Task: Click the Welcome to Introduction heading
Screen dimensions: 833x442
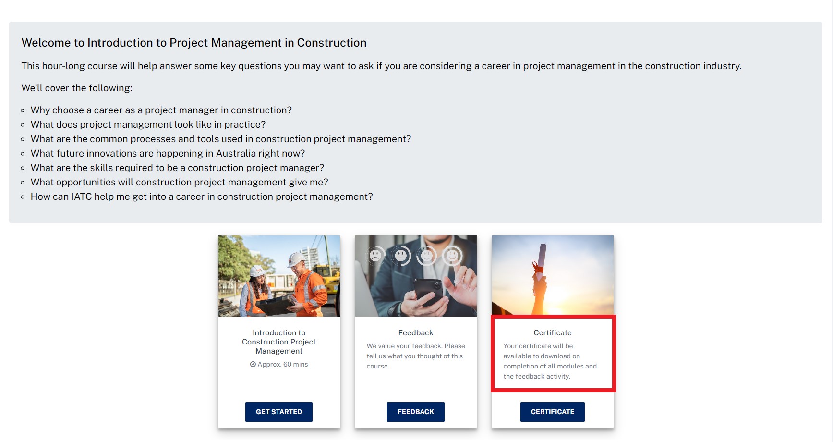Action: (x=193, y=43)
